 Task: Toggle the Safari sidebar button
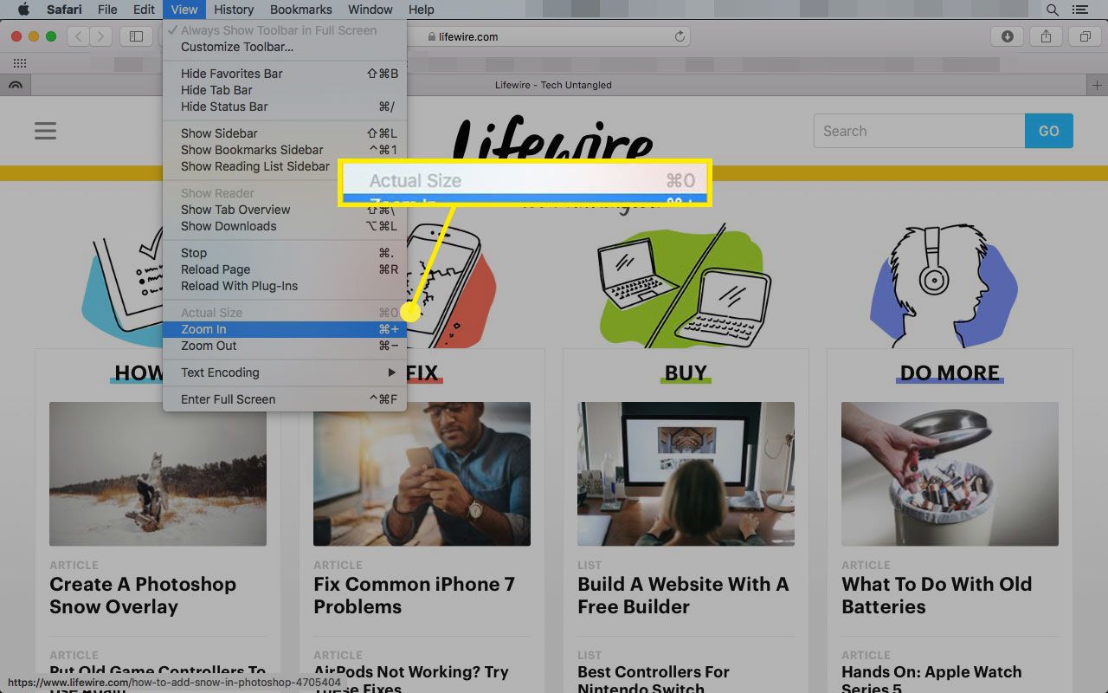136,36
